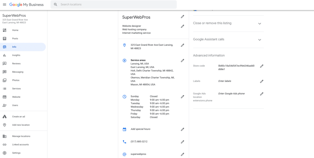Click Add special hours text
This screenshot has height=158, width=314.
tap(140, 129)
